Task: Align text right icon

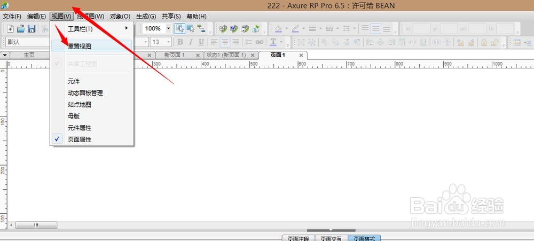Action: point(235,42)
